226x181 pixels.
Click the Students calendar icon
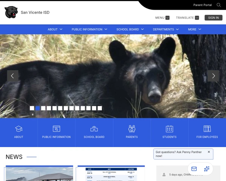[169, 129]
